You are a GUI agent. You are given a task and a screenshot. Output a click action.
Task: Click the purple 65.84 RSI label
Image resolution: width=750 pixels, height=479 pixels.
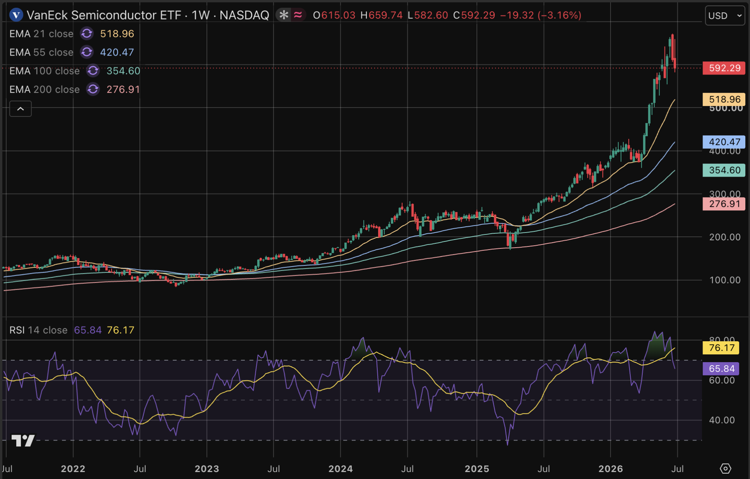click(x=721, y=368)
